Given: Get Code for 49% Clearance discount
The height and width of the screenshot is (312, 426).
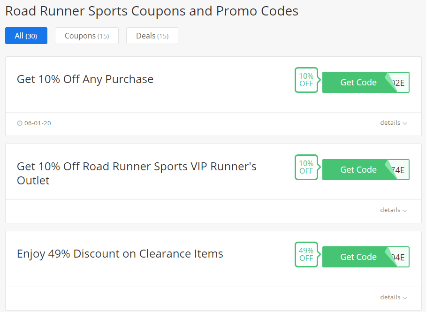Looking at the screenshot, I should pyautogui.click(x=358, y=257).
